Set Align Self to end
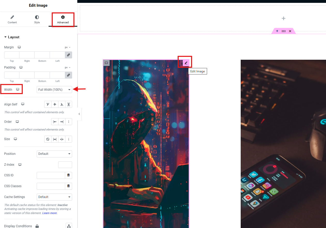Viewport: 326px width, 228px height. point(62,104)
